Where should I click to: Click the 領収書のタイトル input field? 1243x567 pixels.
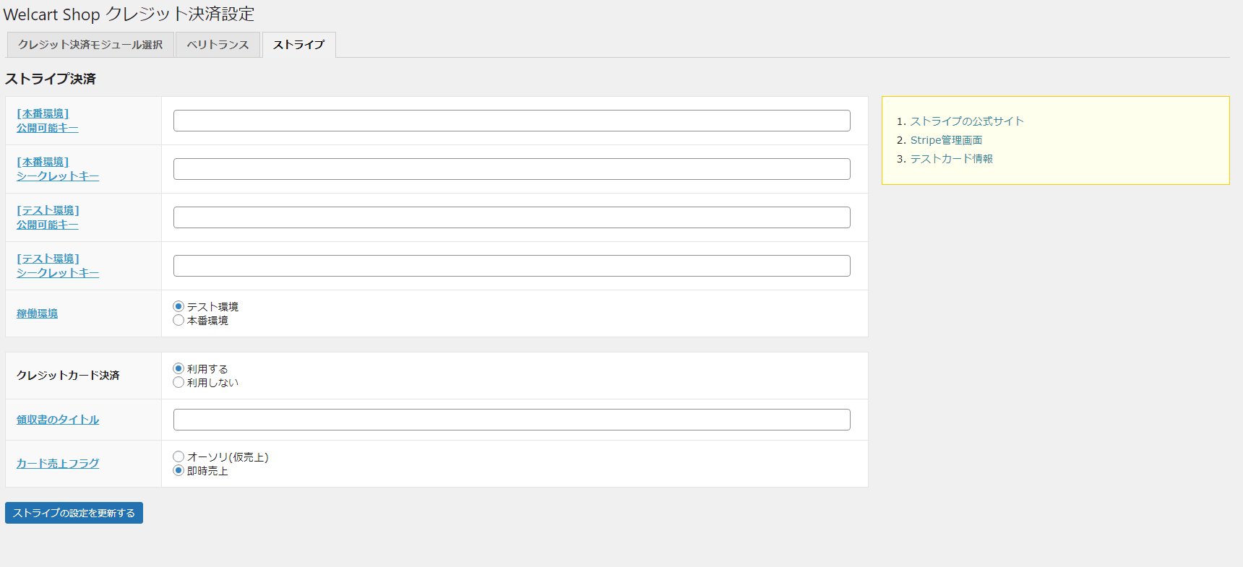[512, 420]
